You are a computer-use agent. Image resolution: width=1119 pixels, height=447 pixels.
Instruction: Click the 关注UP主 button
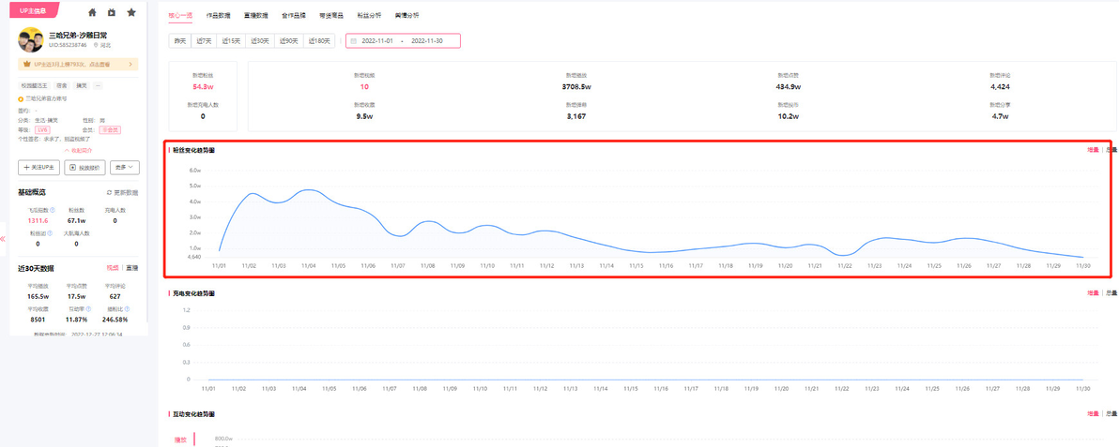tap(38, 168)
